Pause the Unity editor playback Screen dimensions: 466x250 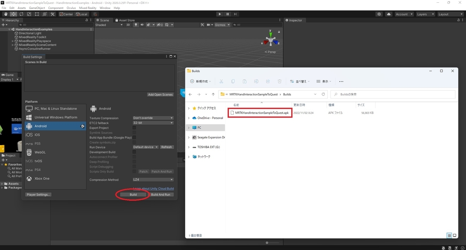(228, 14)
